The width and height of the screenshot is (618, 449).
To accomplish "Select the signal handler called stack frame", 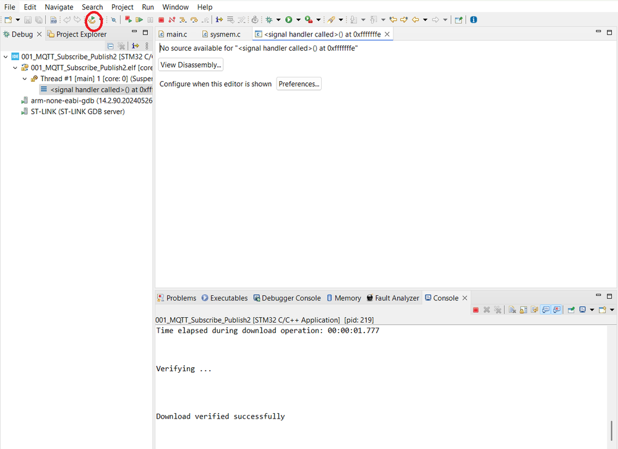I will click(96, 90).
